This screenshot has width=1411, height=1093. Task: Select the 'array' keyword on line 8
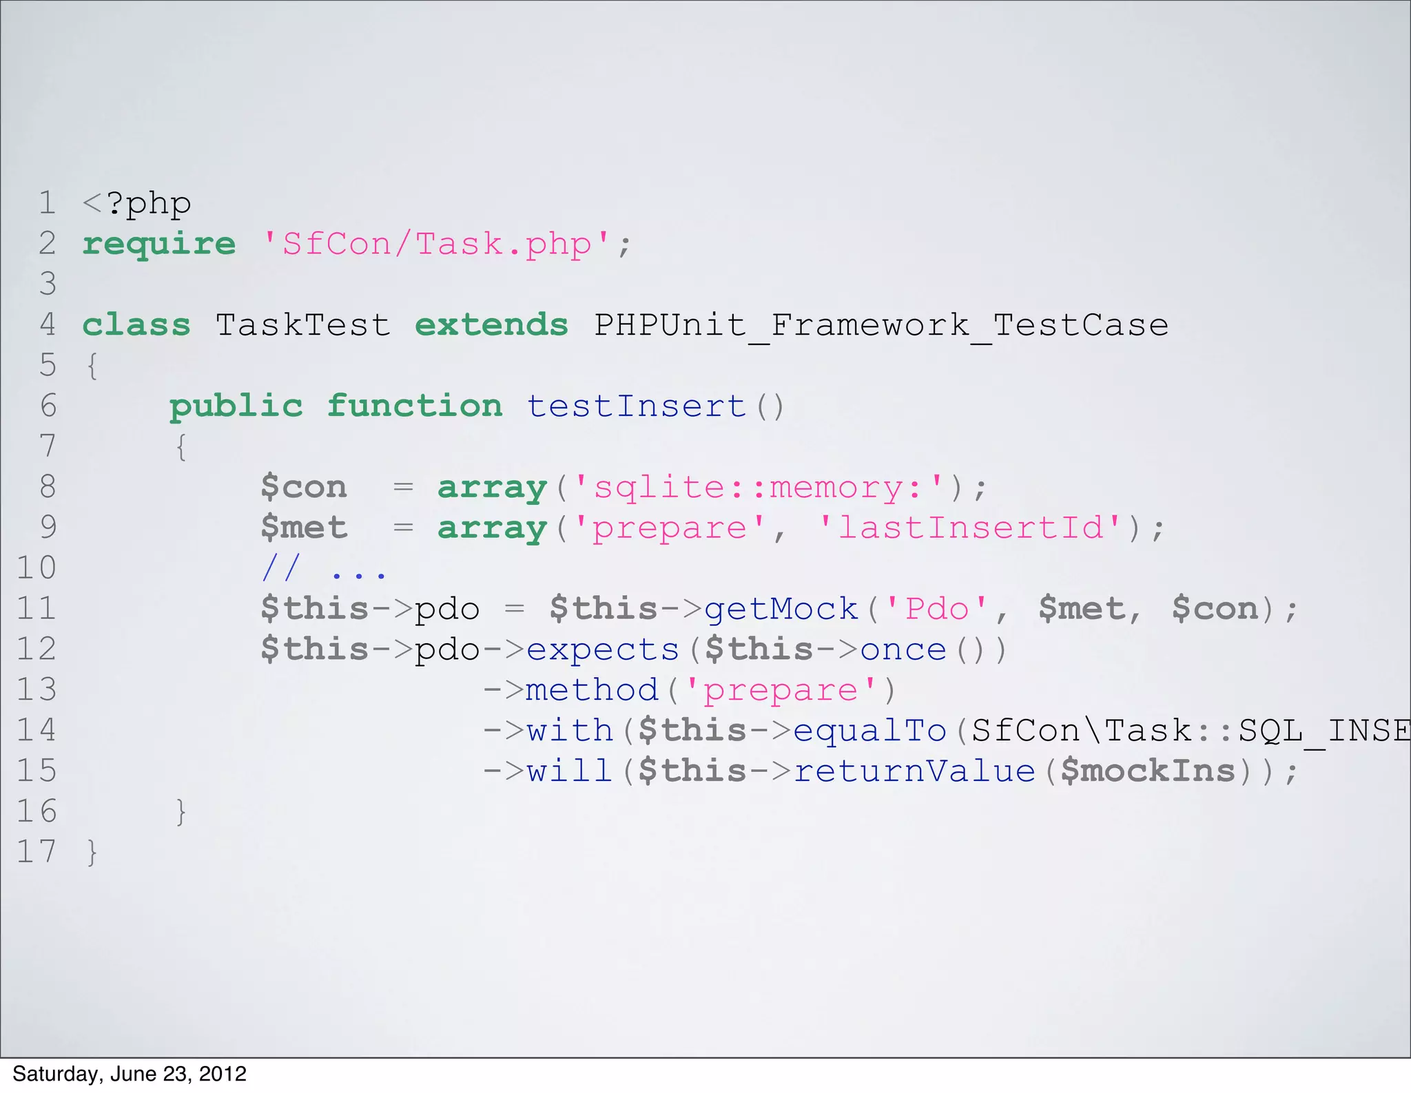pyautogui.click(x=492, y=488)
